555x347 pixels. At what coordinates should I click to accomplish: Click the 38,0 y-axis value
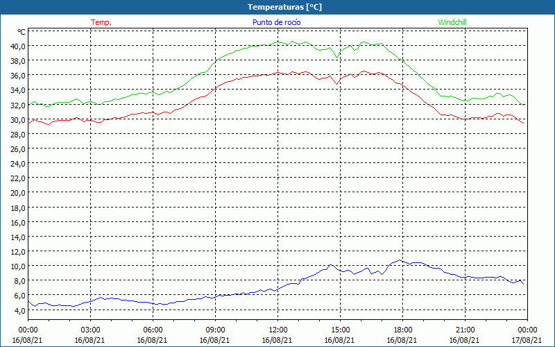[x=19, y=61]
